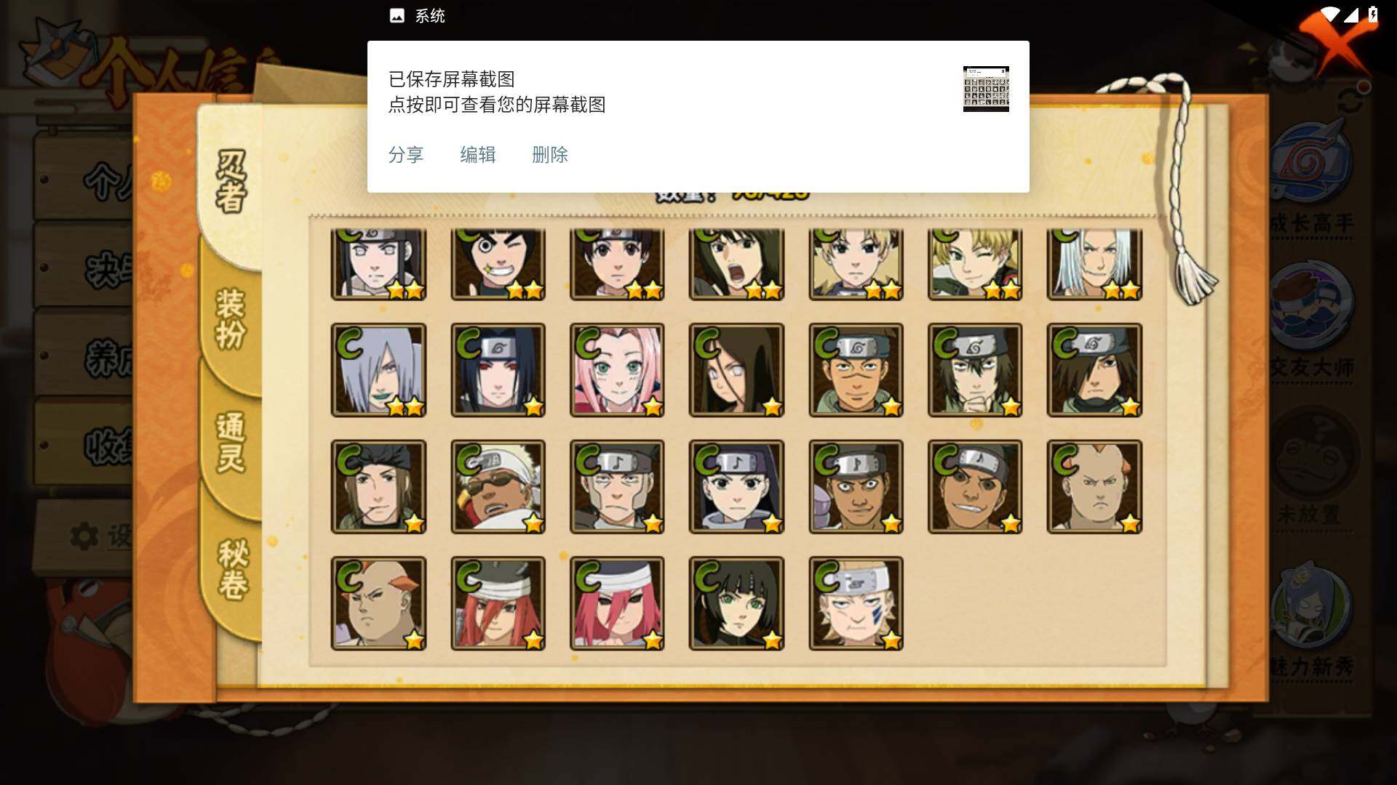1397x785 pixels.
Task: Select the grinning Rock Lee ninja portrait
Action: tap(498, 264)
